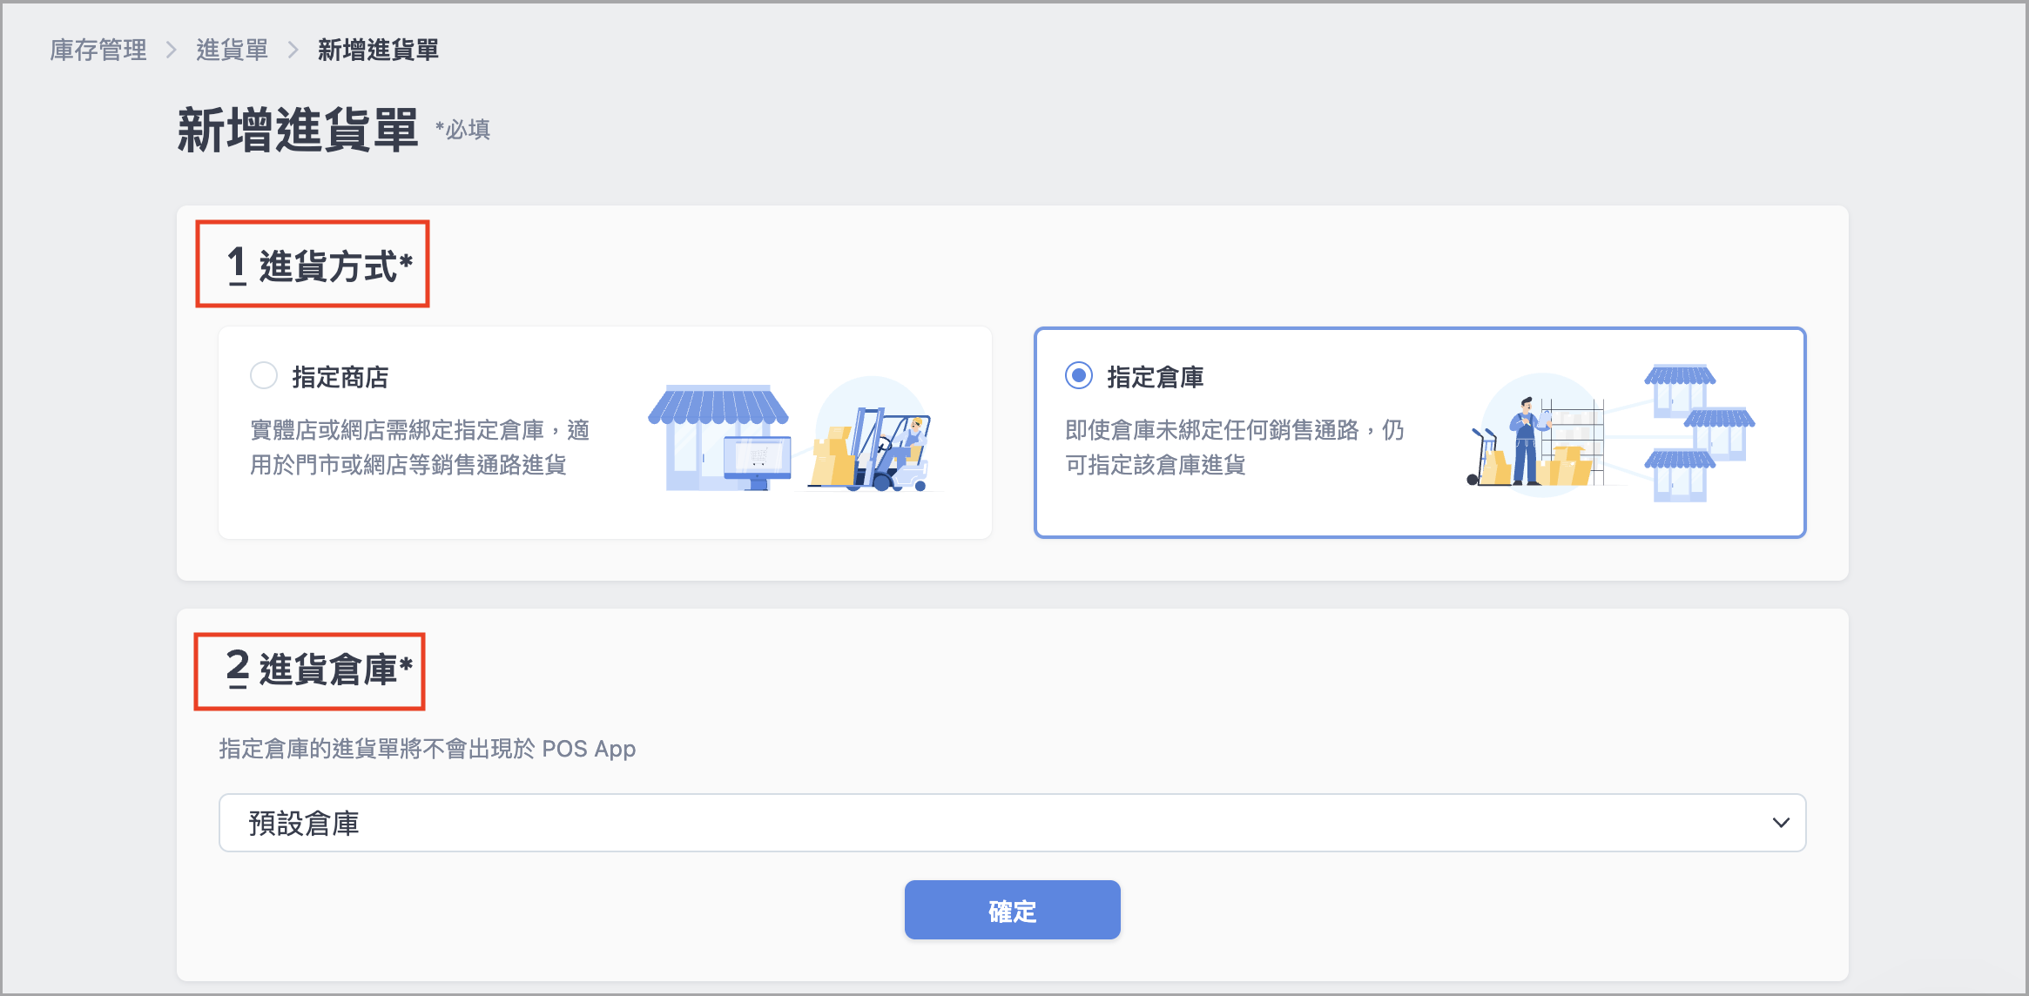Click the 指定倉庫 description text
The image size is (2029, 996).
click(x=1235, y=448)
